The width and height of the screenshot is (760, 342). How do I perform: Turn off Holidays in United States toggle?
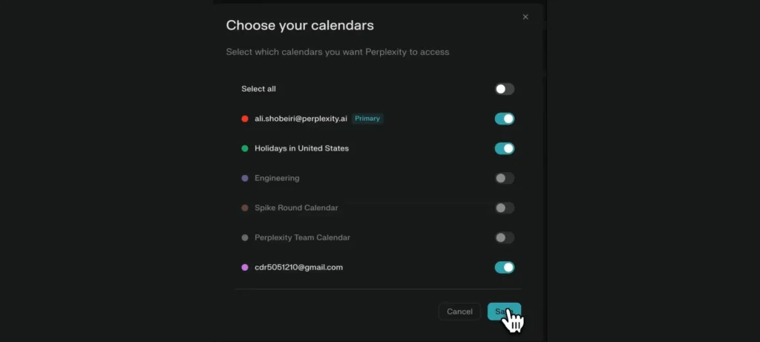tap(505, 148)
